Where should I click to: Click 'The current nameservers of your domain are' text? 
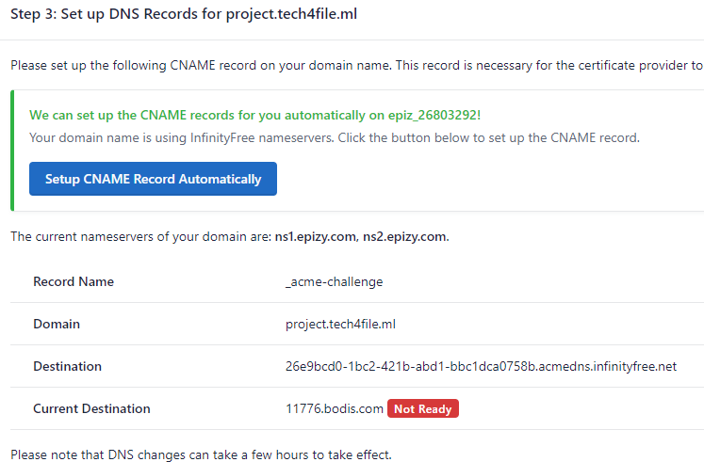pyautogui.click(x=140, y=236)
